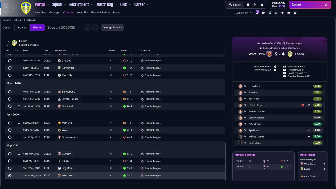336x189 pixels.
Task: Expand the Recruitment menu chevron
Action: [x=92, y=5]
